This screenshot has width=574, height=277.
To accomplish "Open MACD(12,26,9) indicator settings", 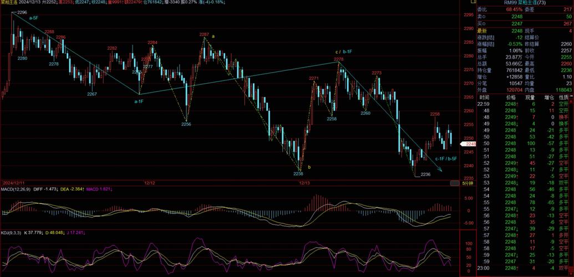I will pos(15,189).
